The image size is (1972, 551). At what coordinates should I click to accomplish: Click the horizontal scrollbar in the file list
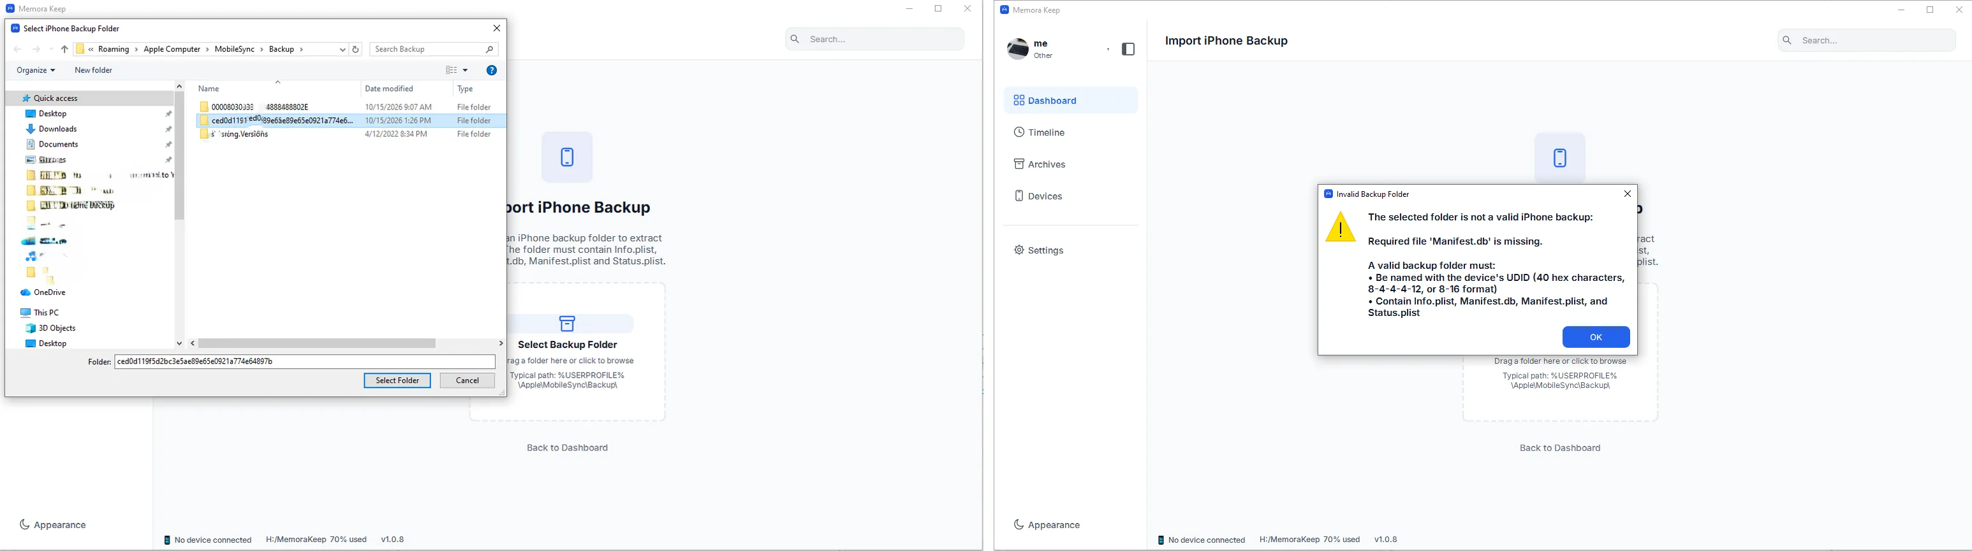(318, 344)
